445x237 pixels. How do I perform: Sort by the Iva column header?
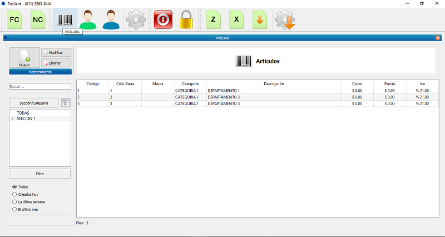pyautogui.click(x=422, y=84)
